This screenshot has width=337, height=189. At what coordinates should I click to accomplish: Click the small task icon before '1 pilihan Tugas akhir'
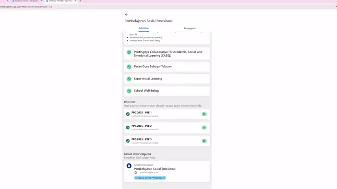135,172
